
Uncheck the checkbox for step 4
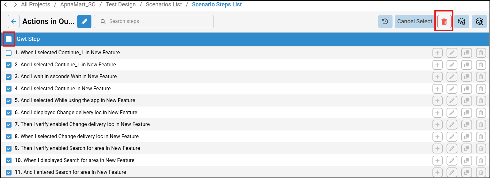pos(9,89)
